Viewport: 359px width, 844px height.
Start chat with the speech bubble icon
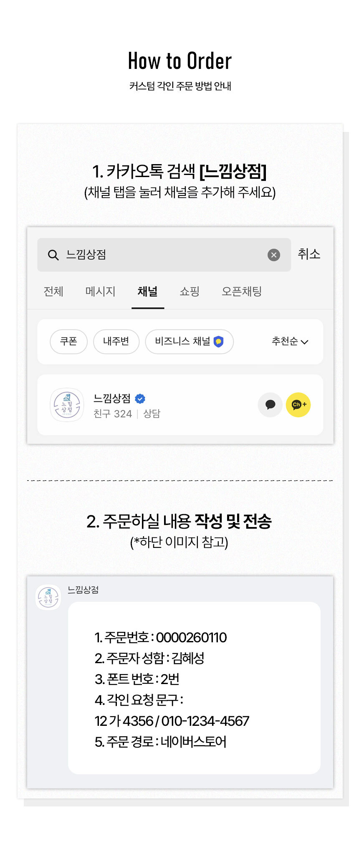click(270, 405)
